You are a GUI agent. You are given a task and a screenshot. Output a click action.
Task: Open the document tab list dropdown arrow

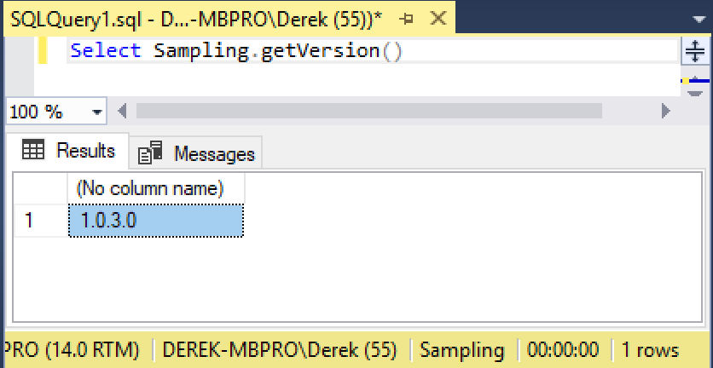click(x=699, y=20)
